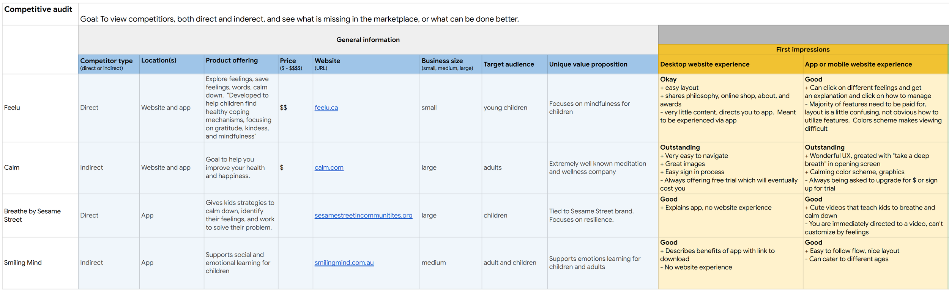The image size is (949, 291).
Task: Select Feelu's Good mobile experience cell
Action: 875,108
